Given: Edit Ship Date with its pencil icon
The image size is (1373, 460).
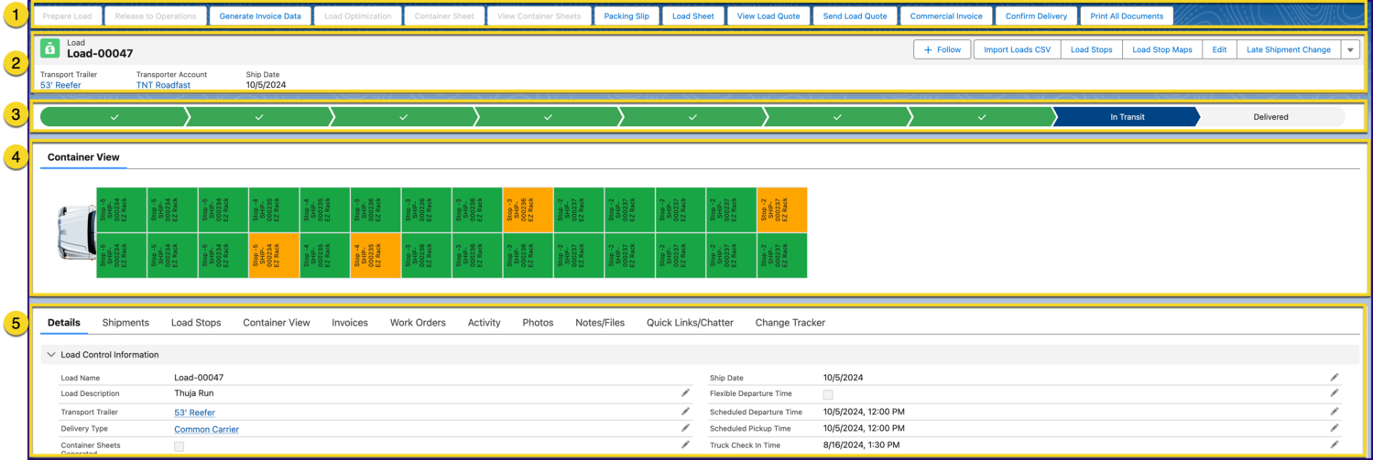Looking at the screenshot, I should pyautogui.click(x=1335, y=377).
